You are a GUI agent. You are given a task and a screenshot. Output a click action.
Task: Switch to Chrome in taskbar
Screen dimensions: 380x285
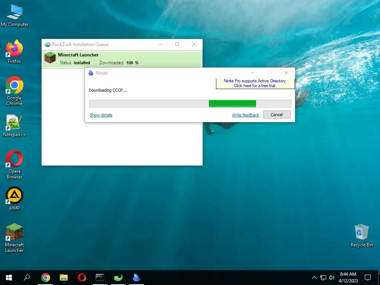pos(46,278)
